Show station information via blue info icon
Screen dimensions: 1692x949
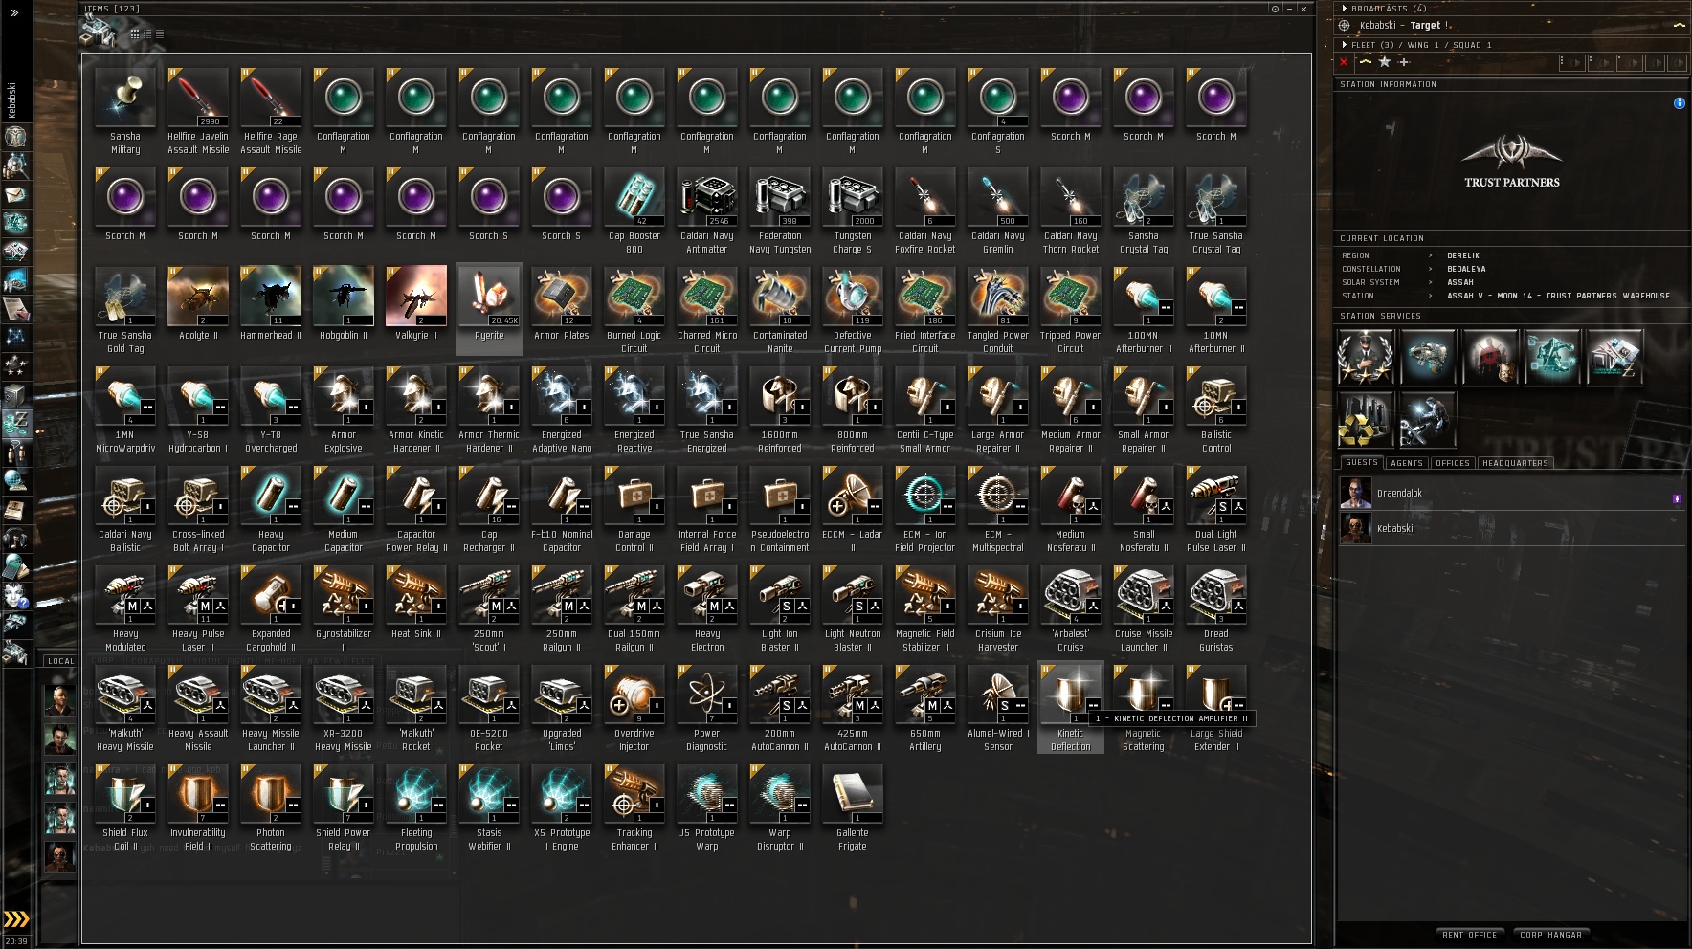(1679, 103)
